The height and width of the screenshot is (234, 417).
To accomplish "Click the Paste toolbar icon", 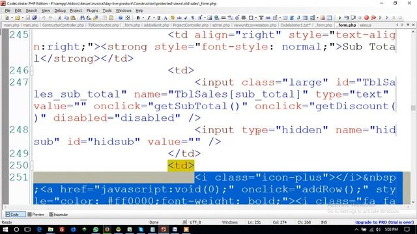I will point(73,18).
